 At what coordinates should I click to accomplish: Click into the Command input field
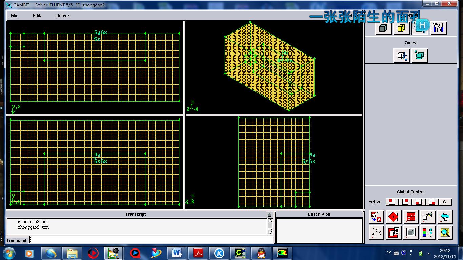click(151, 240)
